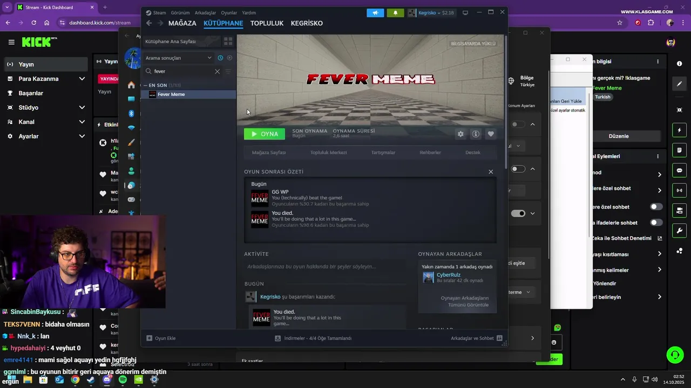
Task: Click Steam library search field
Action: tap(182, 71)
